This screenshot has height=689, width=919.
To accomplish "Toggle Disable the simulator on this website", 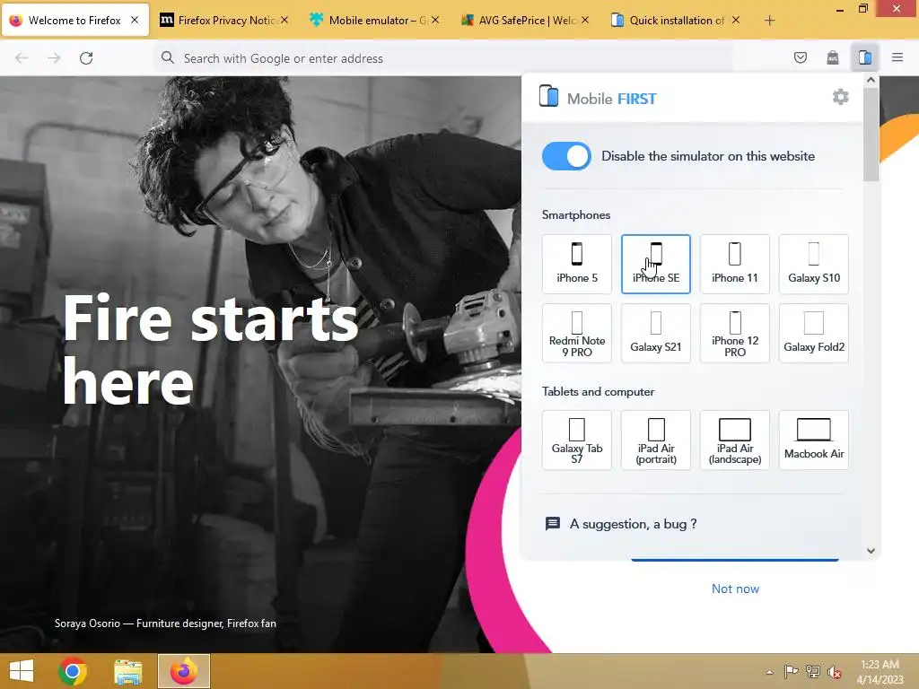I will tap(566, 156).
